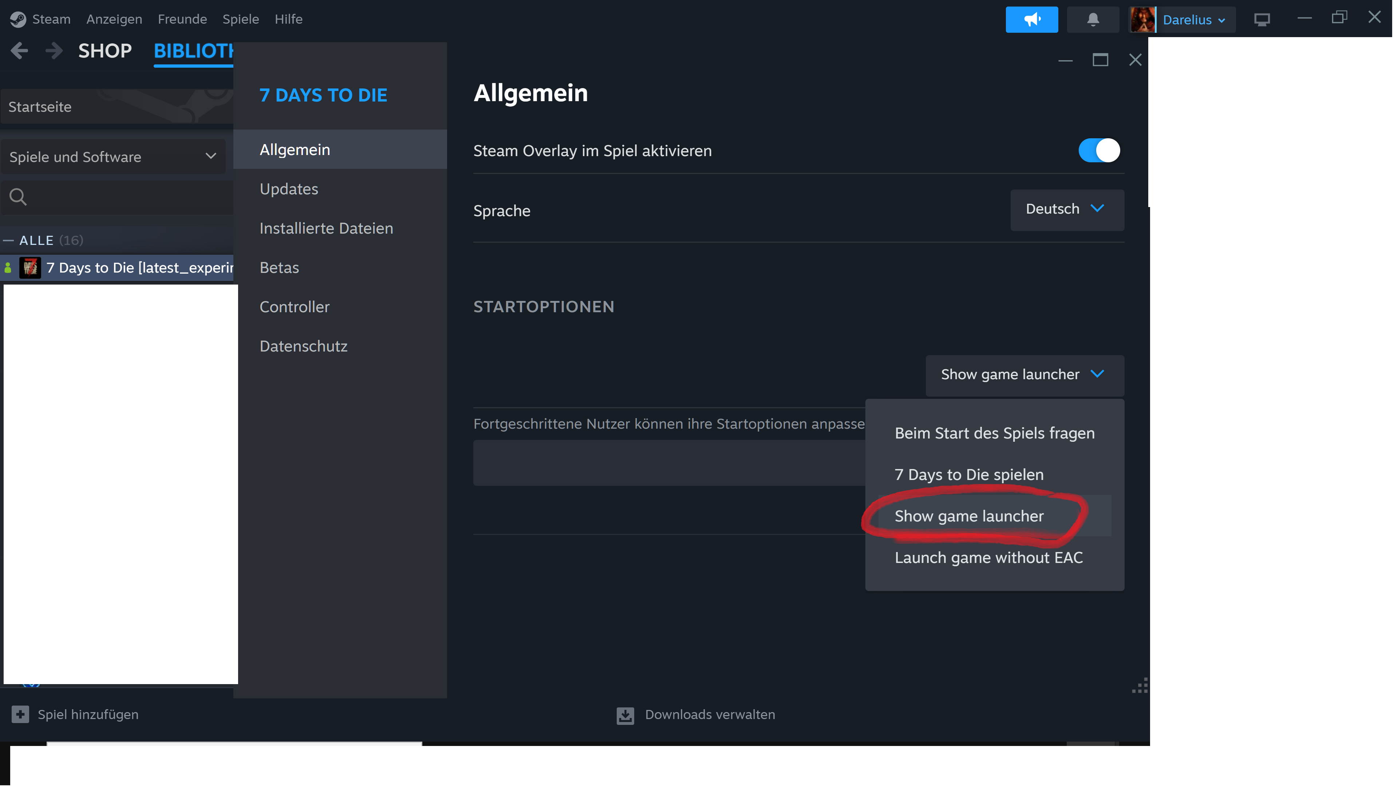Switch to Big Picture mode monitor icon

pos(1262,20)
